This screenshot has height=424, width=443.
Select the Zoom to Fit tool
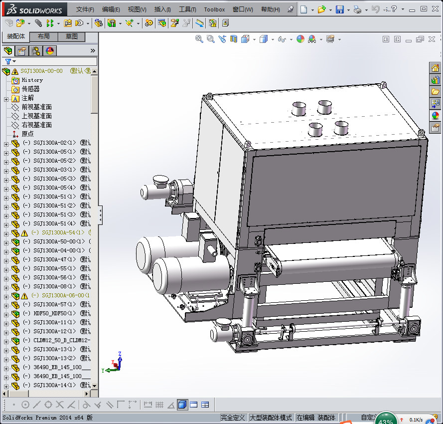[x=199, y=38]
